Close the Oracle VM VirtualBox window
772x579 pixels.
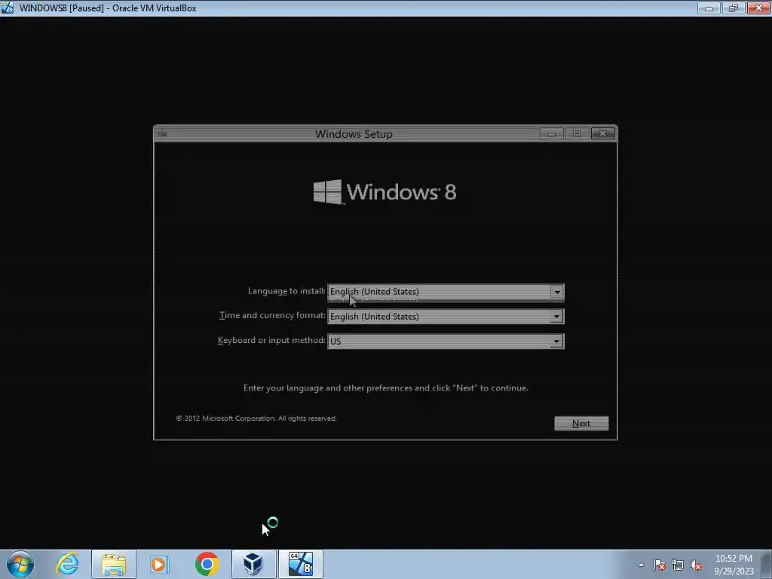click(758, 8)
